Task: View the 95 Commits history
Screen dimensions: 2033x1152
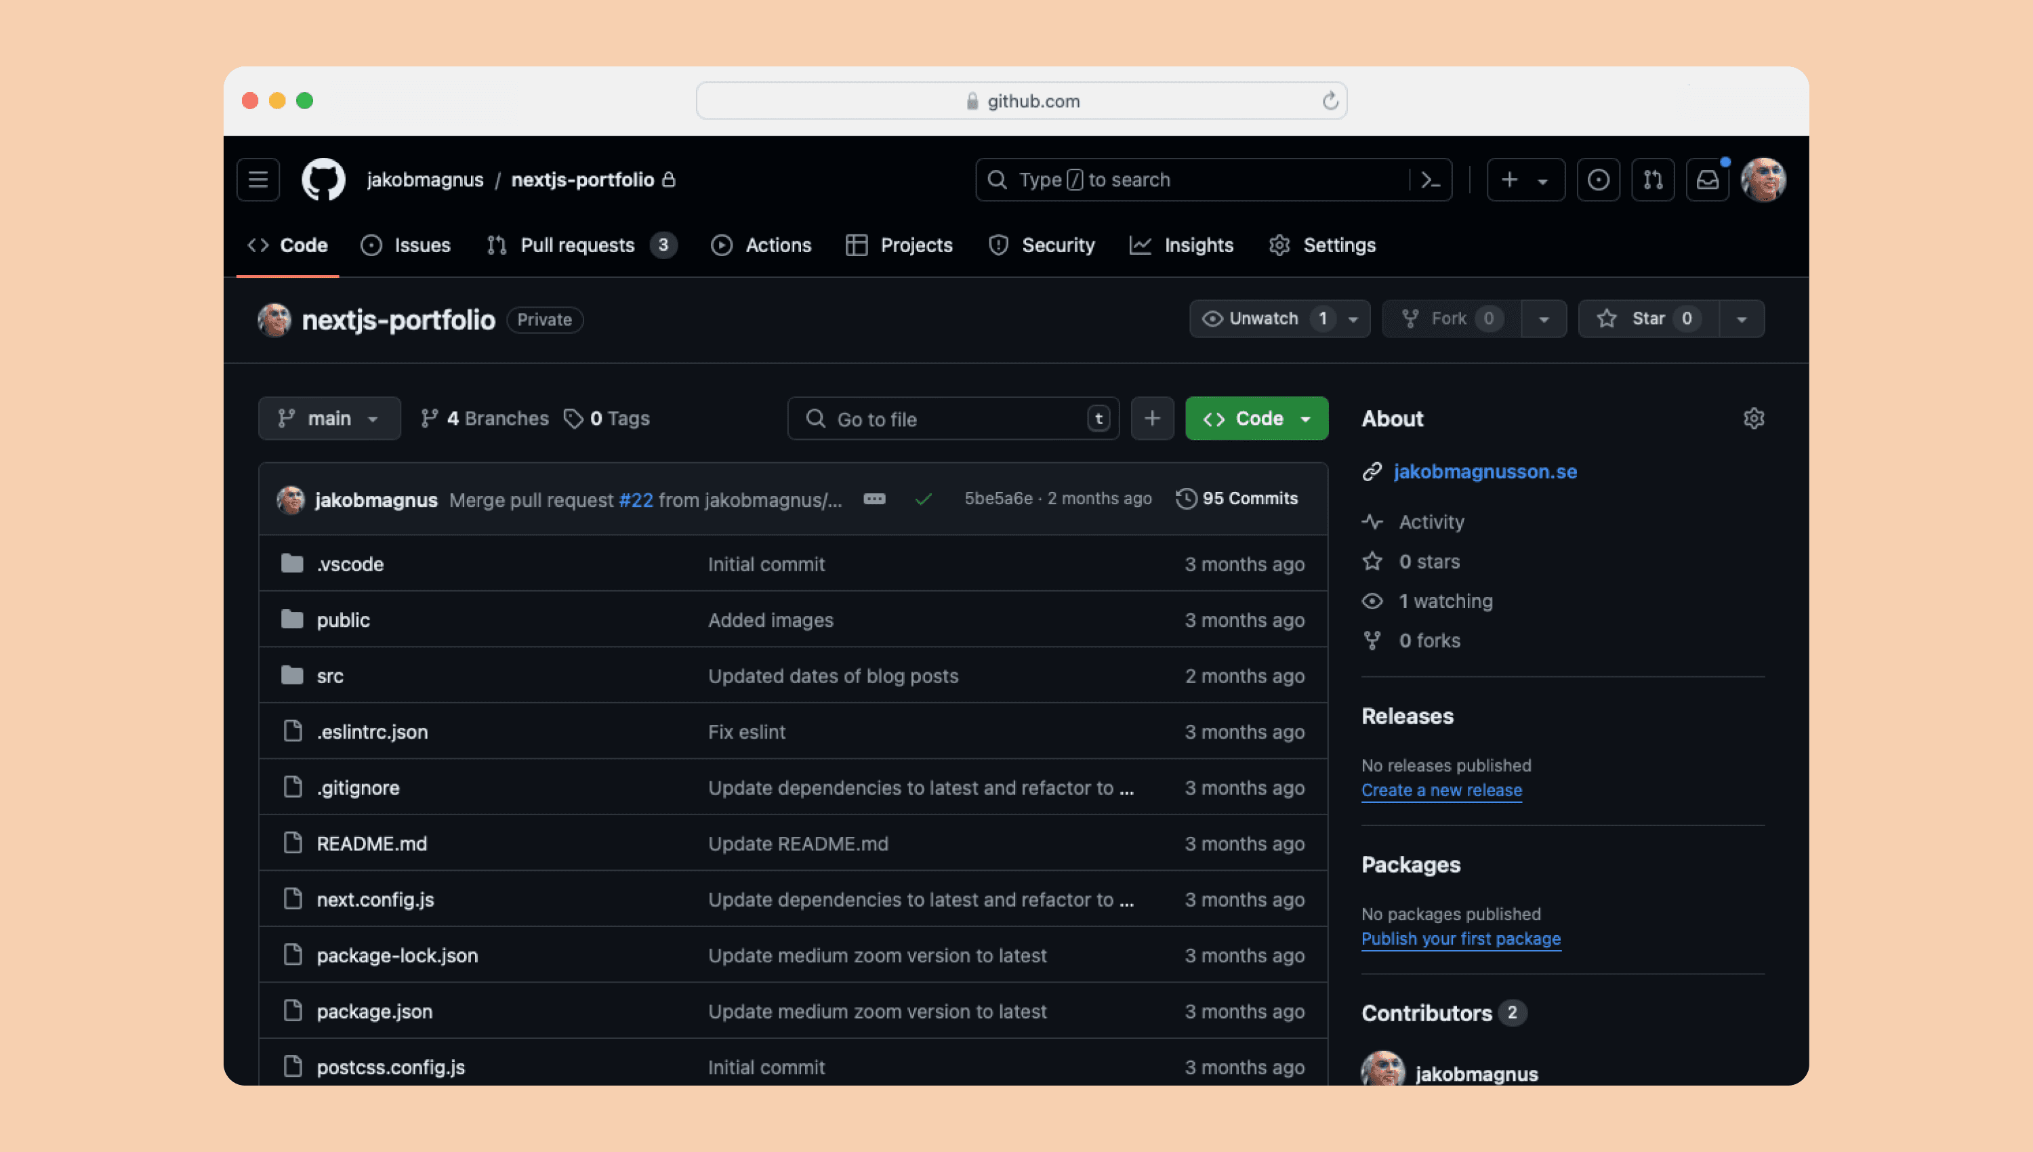Action: [1237, 499]
